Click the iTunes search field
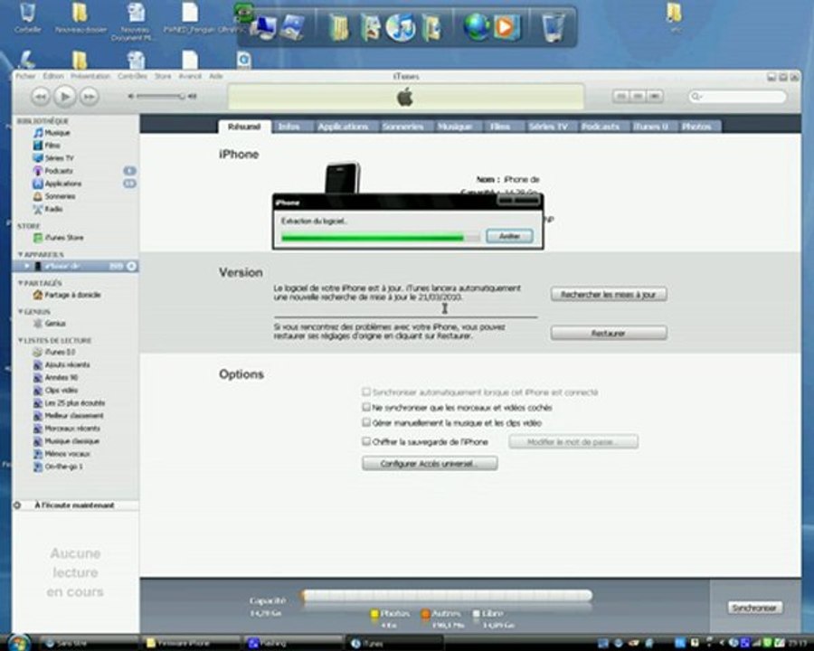Image resolution: width=814 pixels, height=651 pixels. (x=737, y=96)
